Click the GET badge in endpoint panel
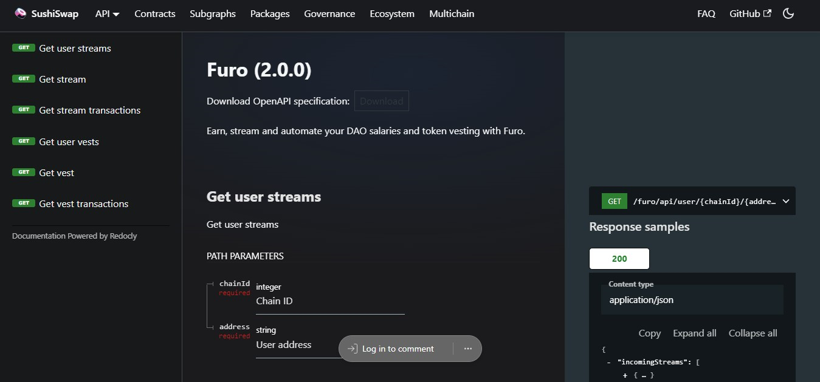 pos(615,201)
